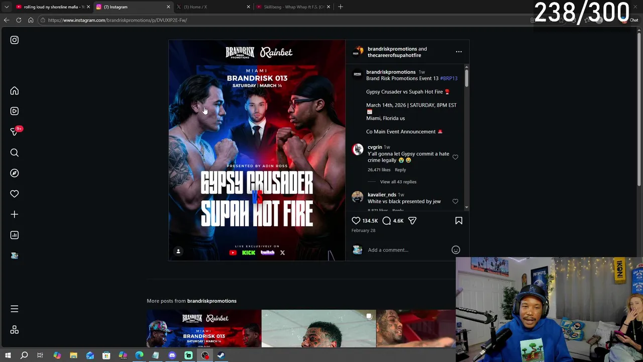This screenshot has height=362, width=643.
Task: Share the post with paper plane icon
Action: (x=412, y=220)
